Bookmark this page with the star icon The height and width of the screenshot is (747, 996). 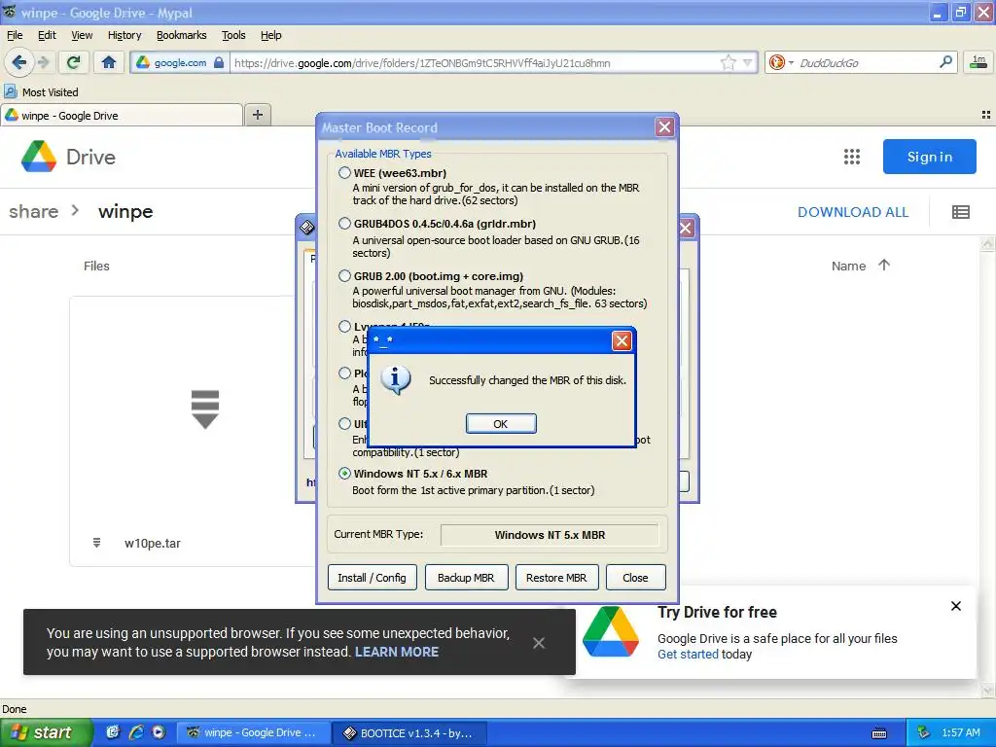tap(728, 62)
